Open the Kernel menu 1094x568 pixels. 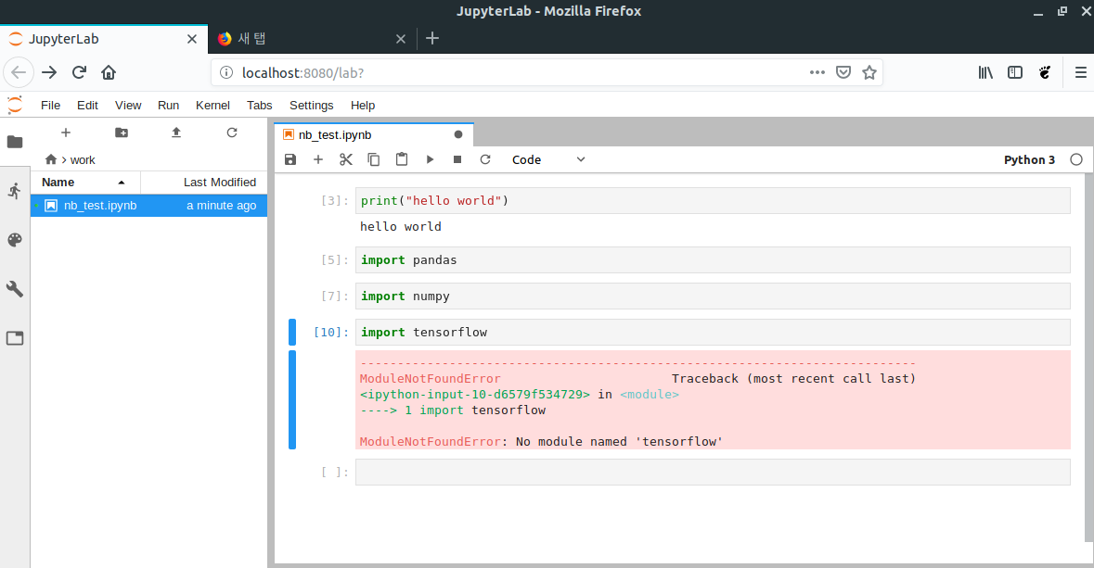click(x=212, y=106)
